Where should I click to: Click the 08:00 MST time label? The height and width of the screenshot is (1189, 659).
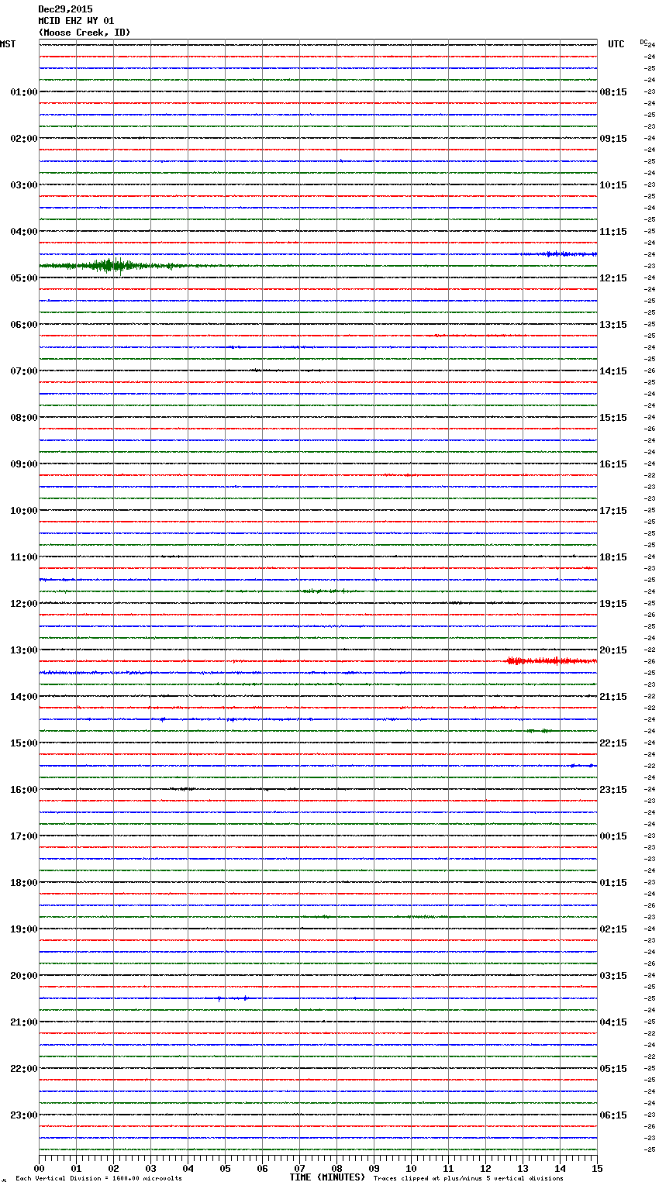(23, 418)
